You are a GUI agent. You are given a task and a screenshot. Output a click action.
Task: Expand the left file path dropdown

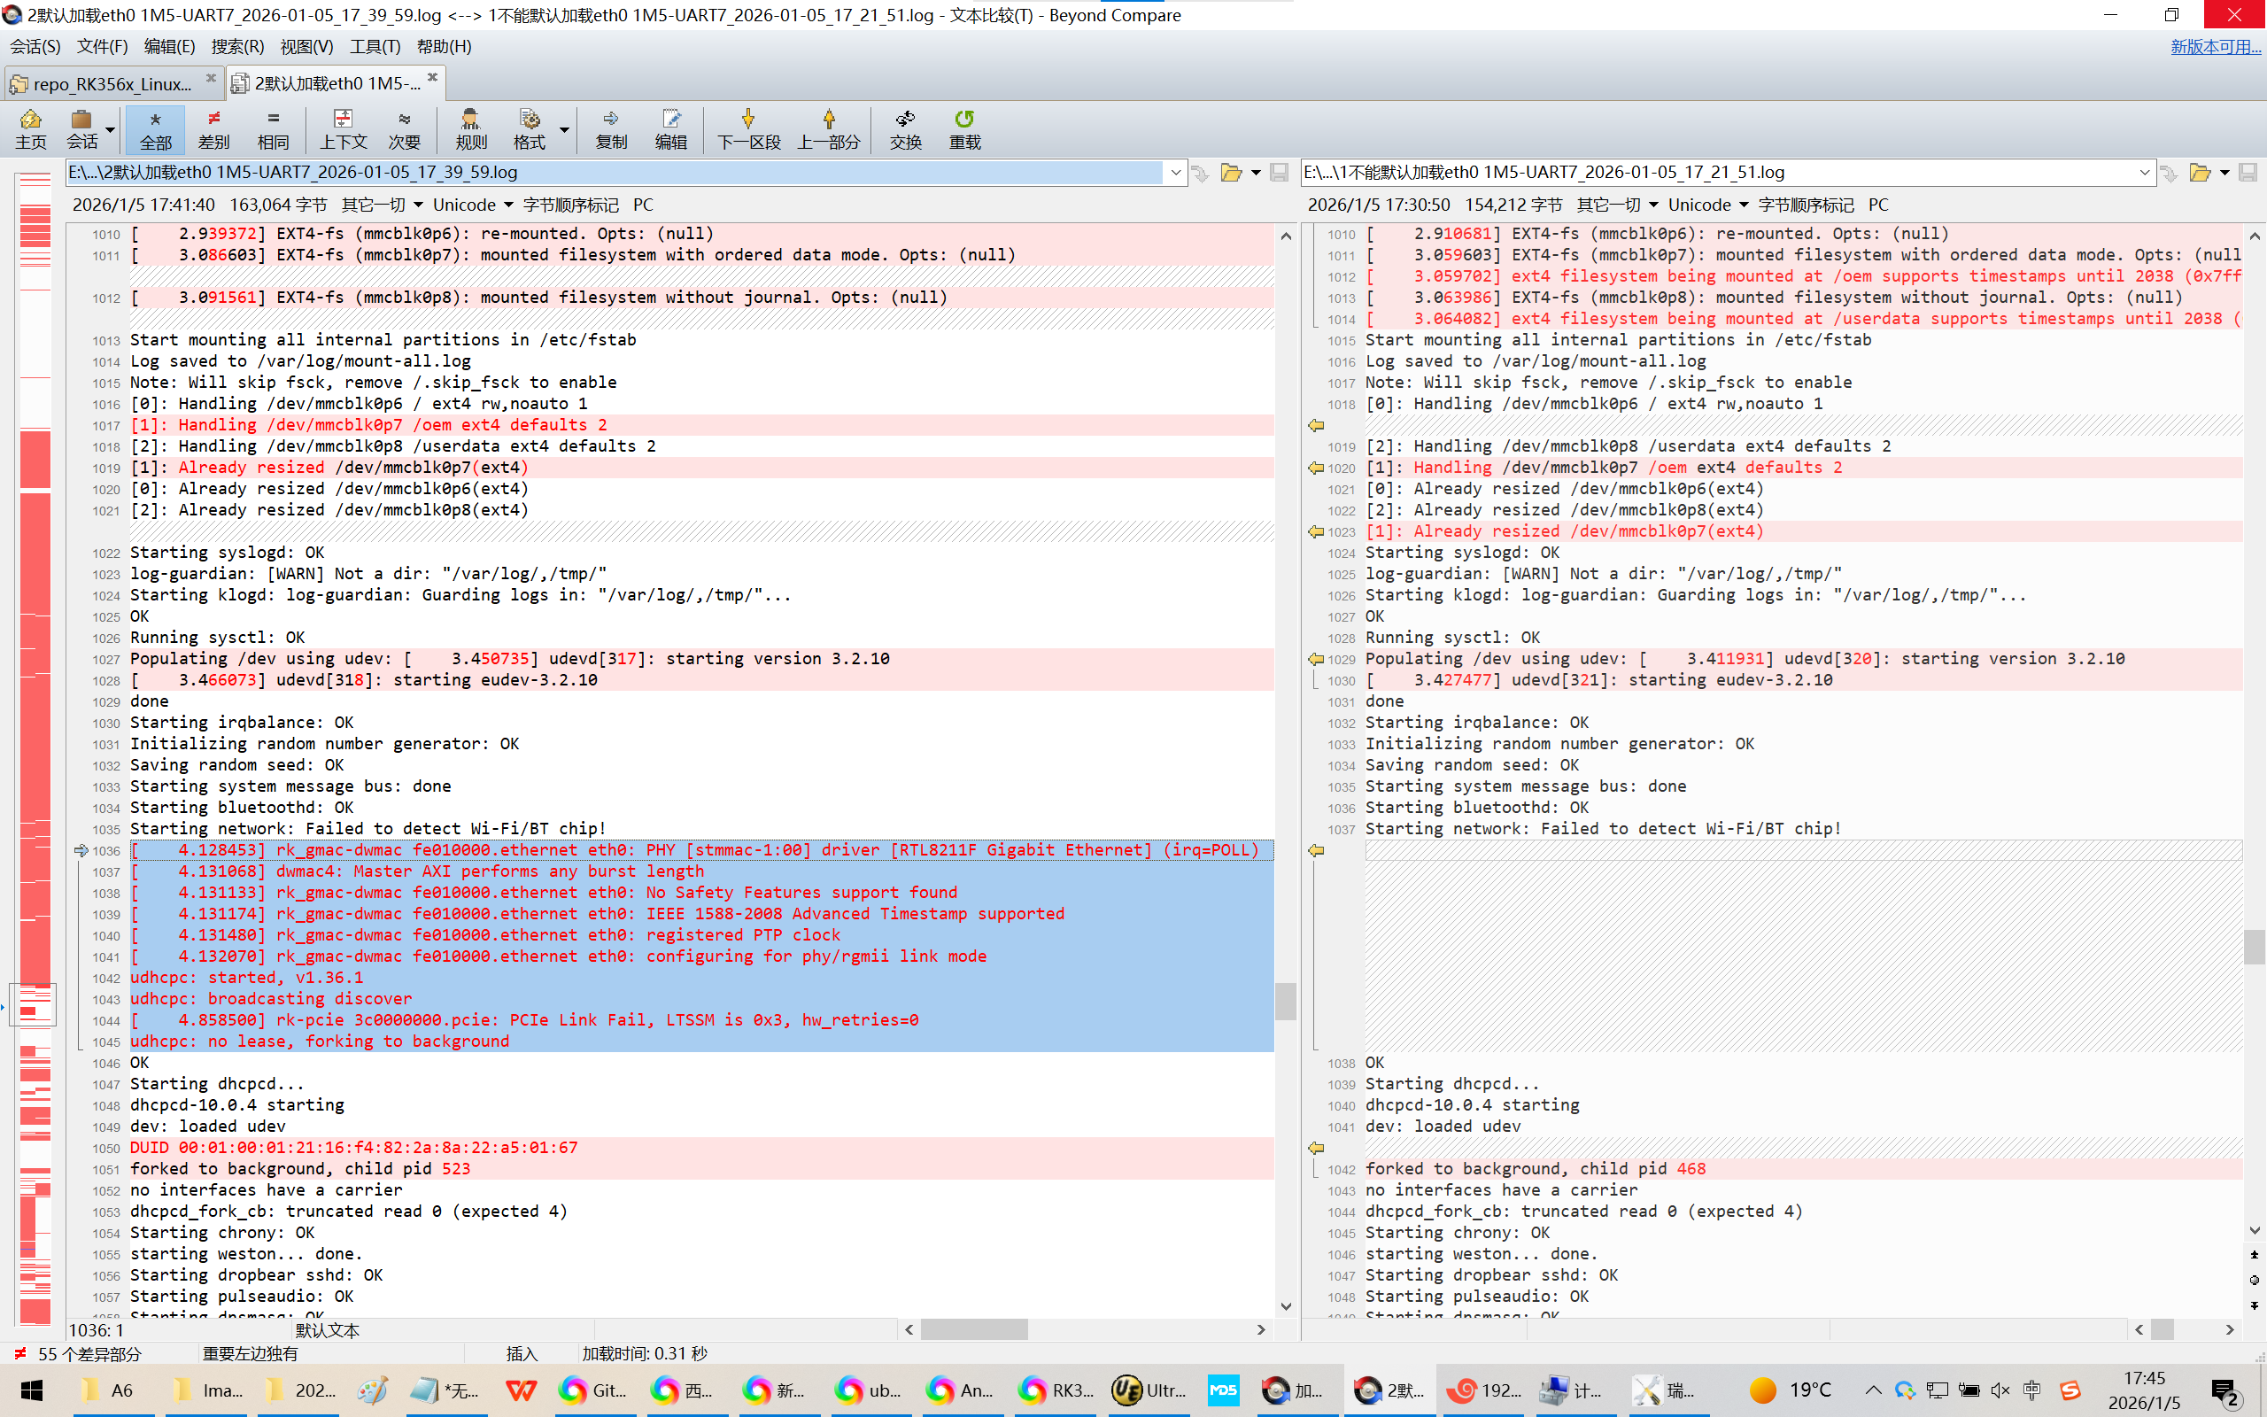coord(1175,173)
